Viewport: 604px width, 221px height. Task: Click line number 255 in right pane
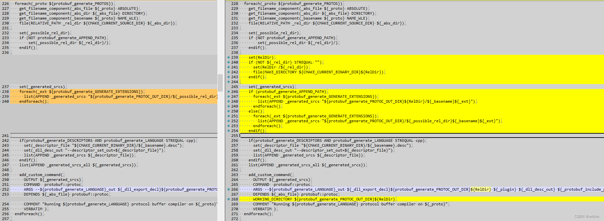click(x=234, y=136)
